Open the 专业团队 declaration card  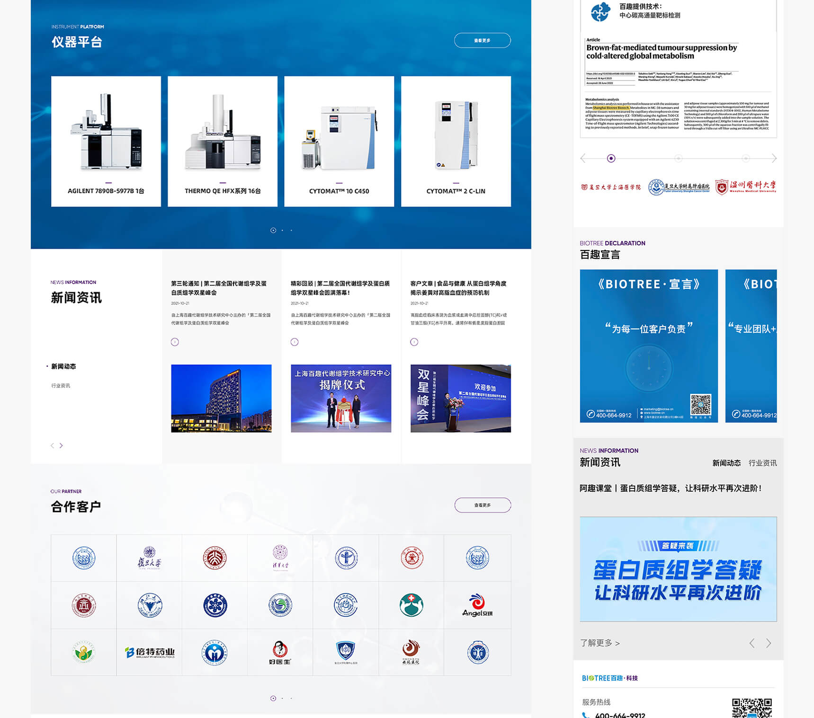751,346
